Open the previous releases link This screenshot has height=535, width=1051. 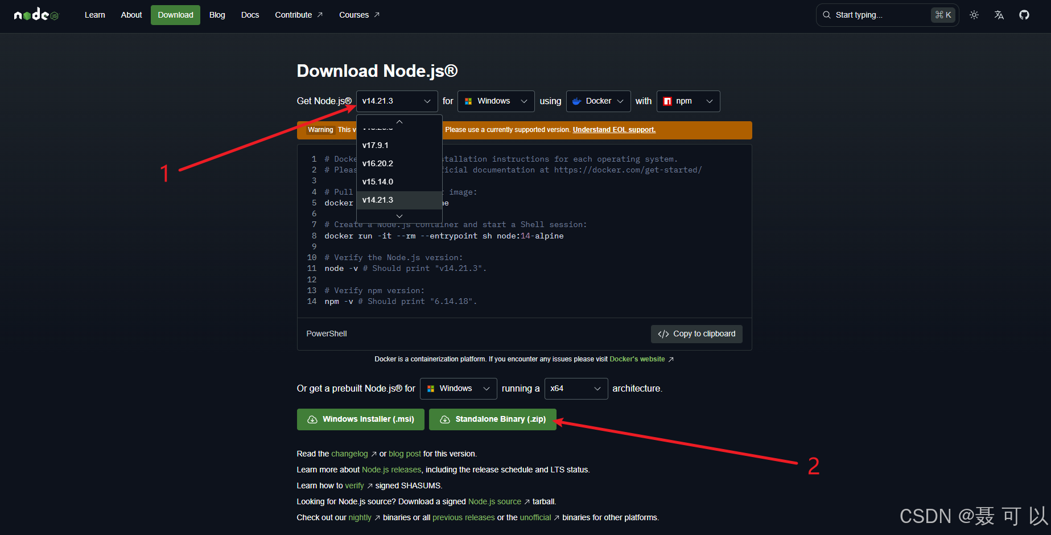click(463, 518)
